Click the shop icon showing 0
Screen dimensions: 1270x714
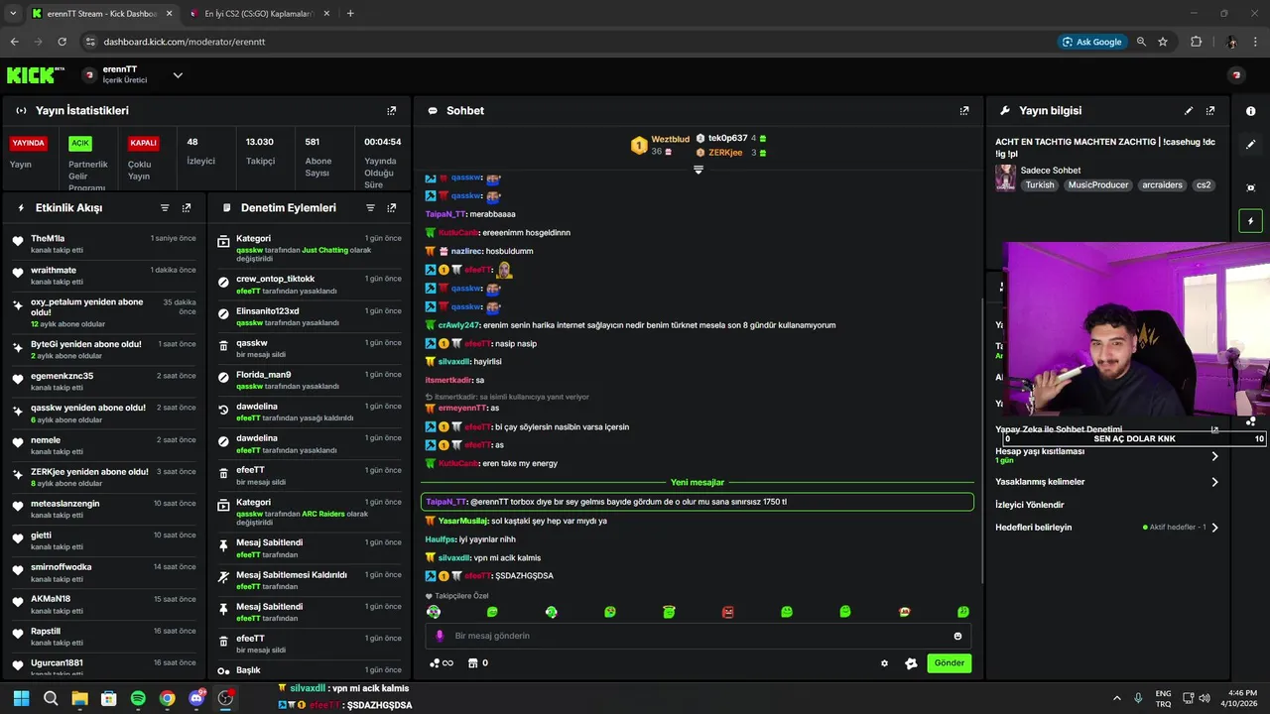pos(478,663)
